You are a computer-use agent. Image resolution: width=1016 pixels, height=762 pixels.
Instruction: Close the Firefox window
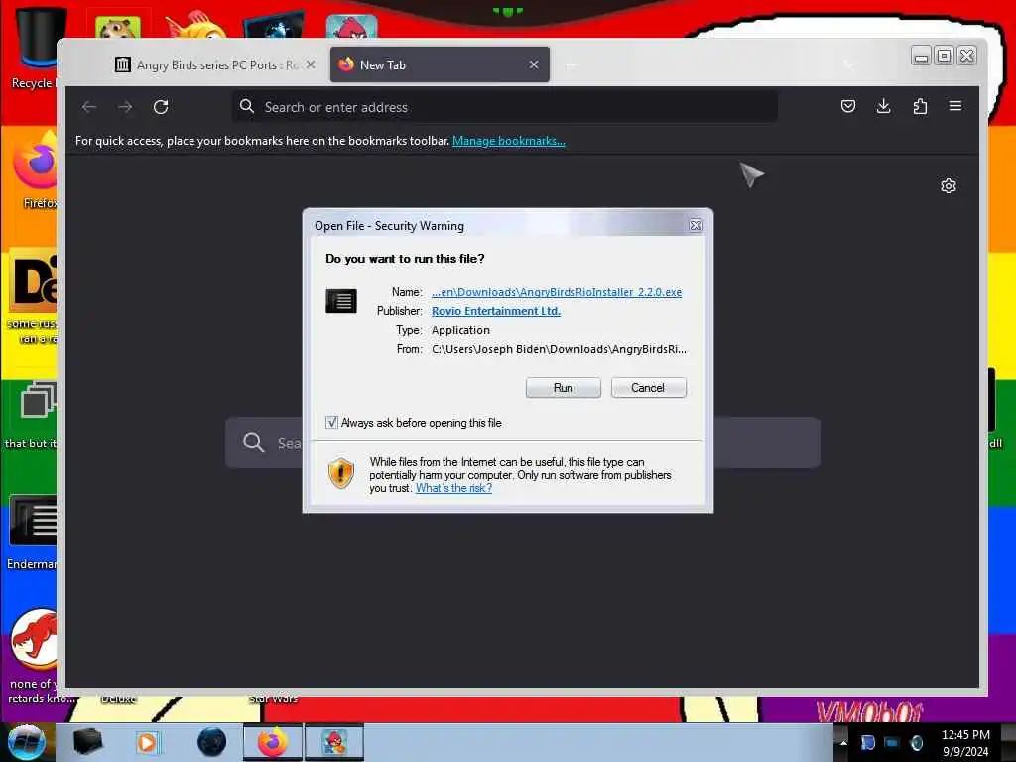966,56
